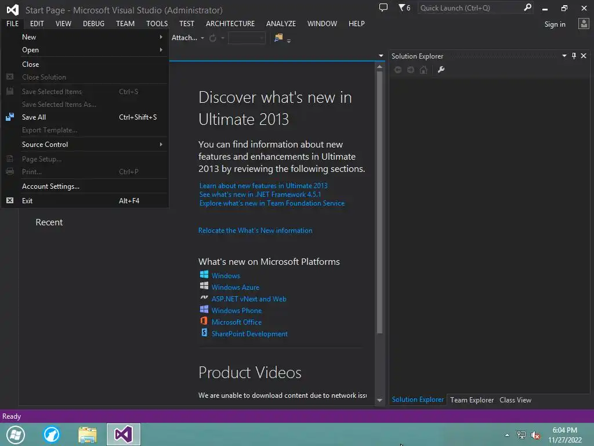Open Learn about new features in Ultimate 2013
The width and height of the screenshot is (594, 446).
[263, 185]
